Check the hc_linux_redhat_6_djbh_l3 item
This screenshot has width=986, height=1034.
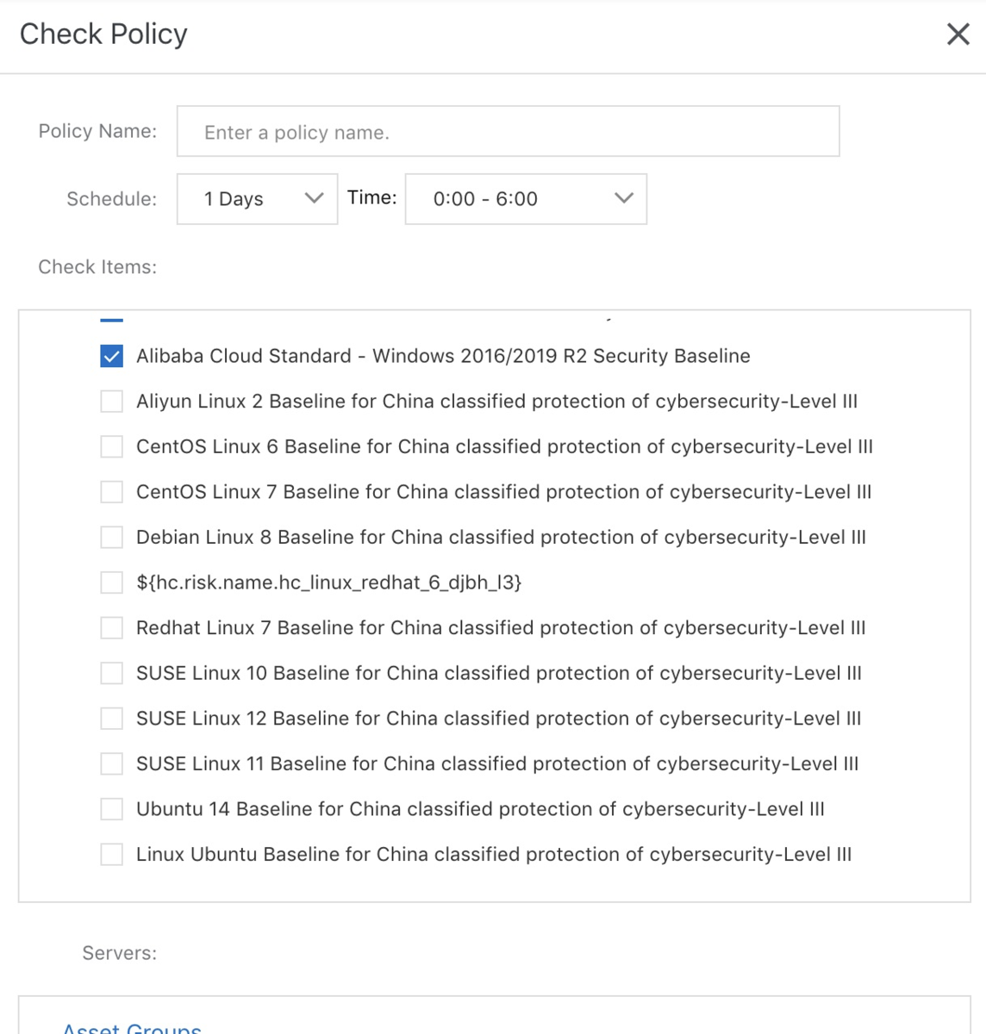tap(112, 582)
